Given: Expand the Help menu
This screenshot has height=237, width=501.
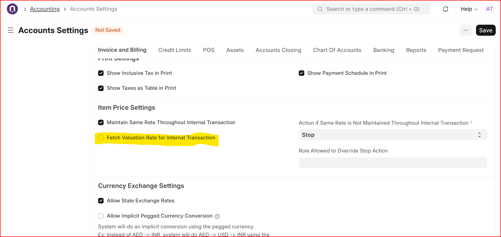Looking at the screenshot, I should tap(469, 9).
